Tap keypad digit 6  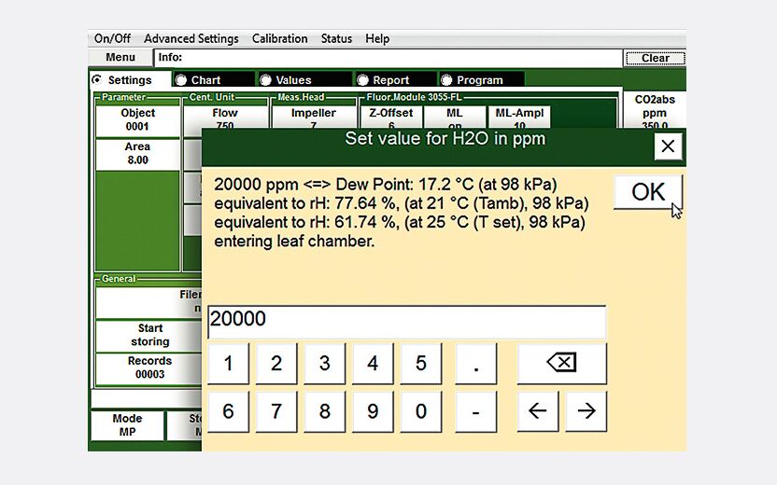click(228, 411)
